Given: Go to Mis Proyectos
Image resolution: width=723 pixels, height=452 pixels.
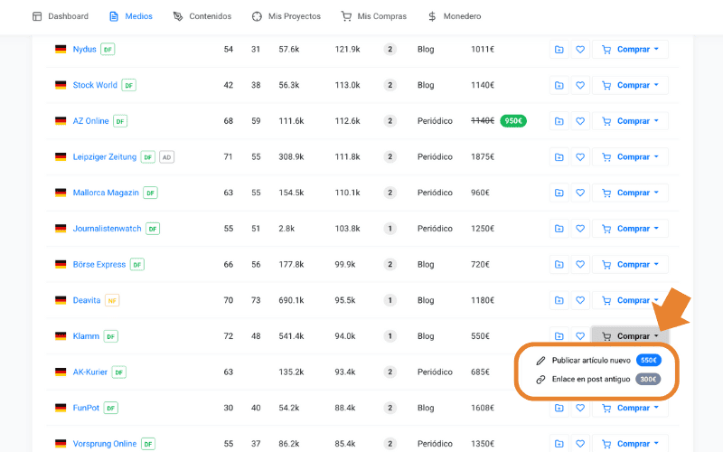Looking at the screenshot, I should tap(286, 16).
